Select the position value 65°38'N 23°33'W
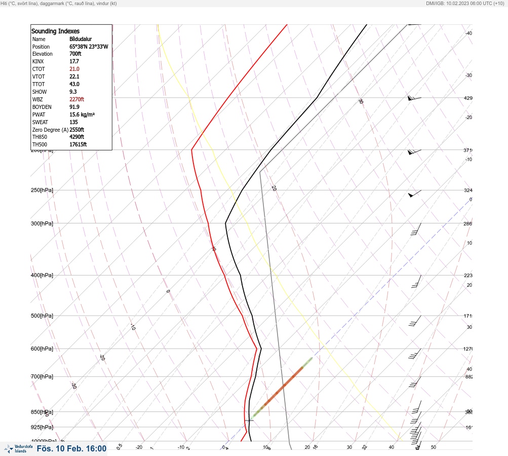 pos(89,47)
